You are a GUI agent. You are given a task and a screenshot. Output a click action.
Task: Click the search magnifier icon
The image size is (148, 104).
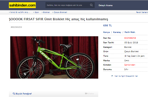pyautogui.click(x=91, y=5)
